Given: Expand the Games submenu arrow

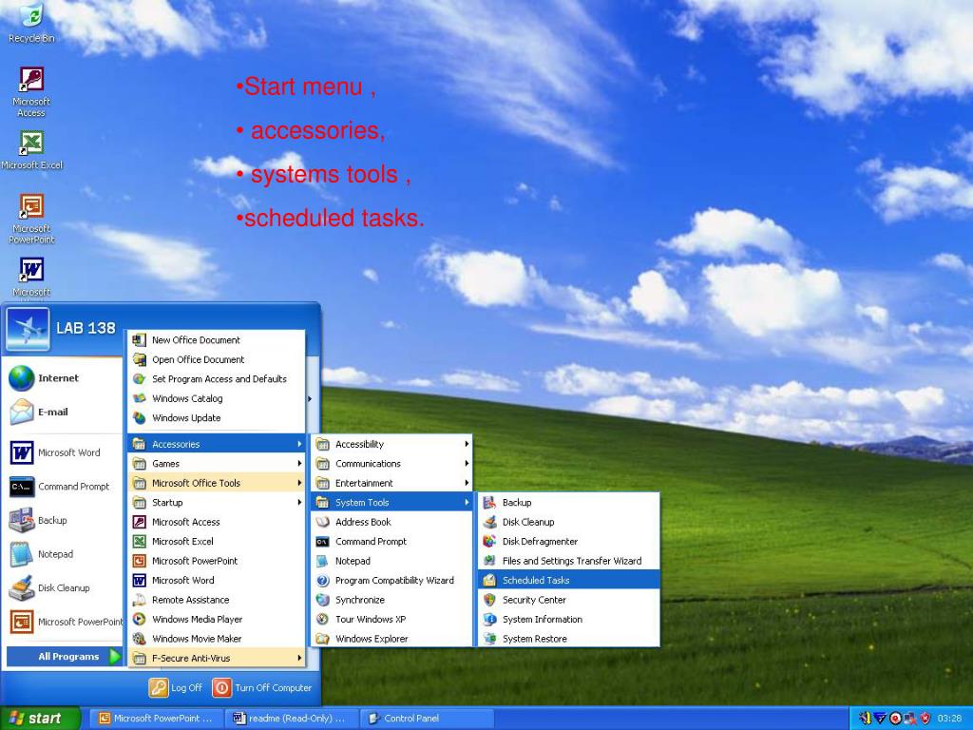Looking at the screenshot, I should 299,463.
